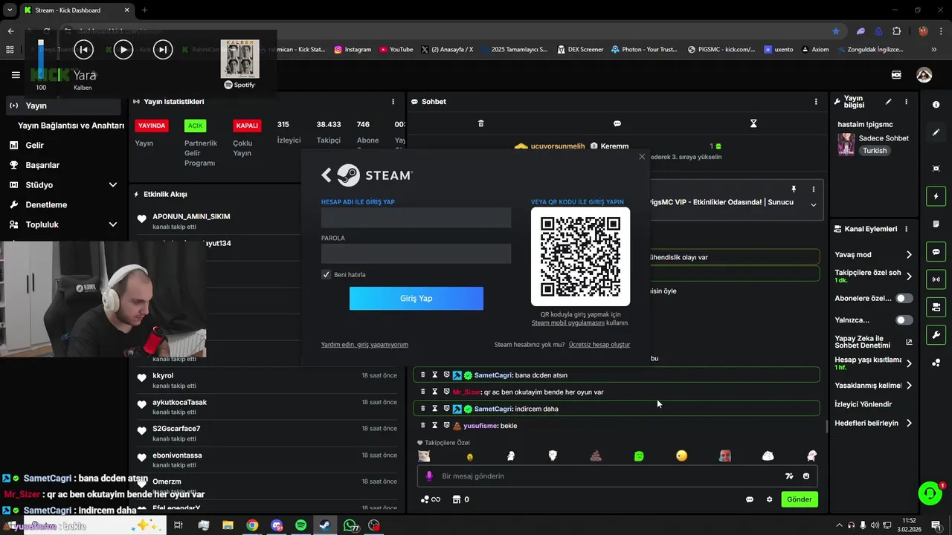This screenshot has height=535, width=952.
Task: Expand the pinned PigsMC VIP message
Action: 813,205
